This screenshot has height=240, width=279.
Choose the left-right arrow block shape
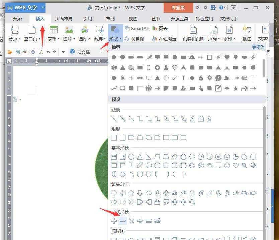tap(149, 193)
